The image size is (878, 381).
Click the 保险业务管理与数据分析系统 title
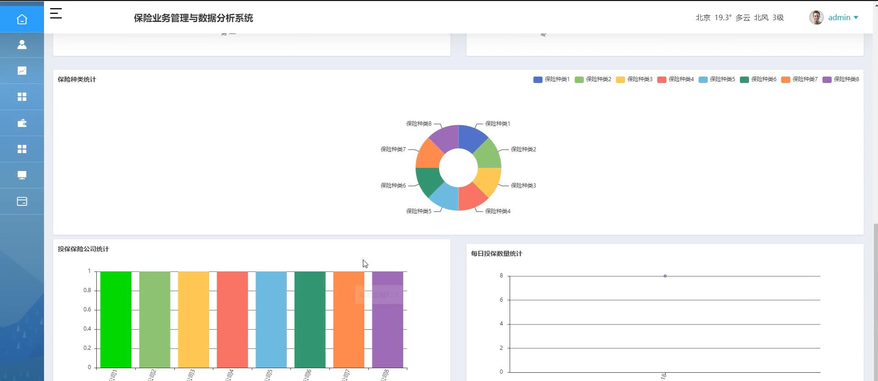pos(194,18)
